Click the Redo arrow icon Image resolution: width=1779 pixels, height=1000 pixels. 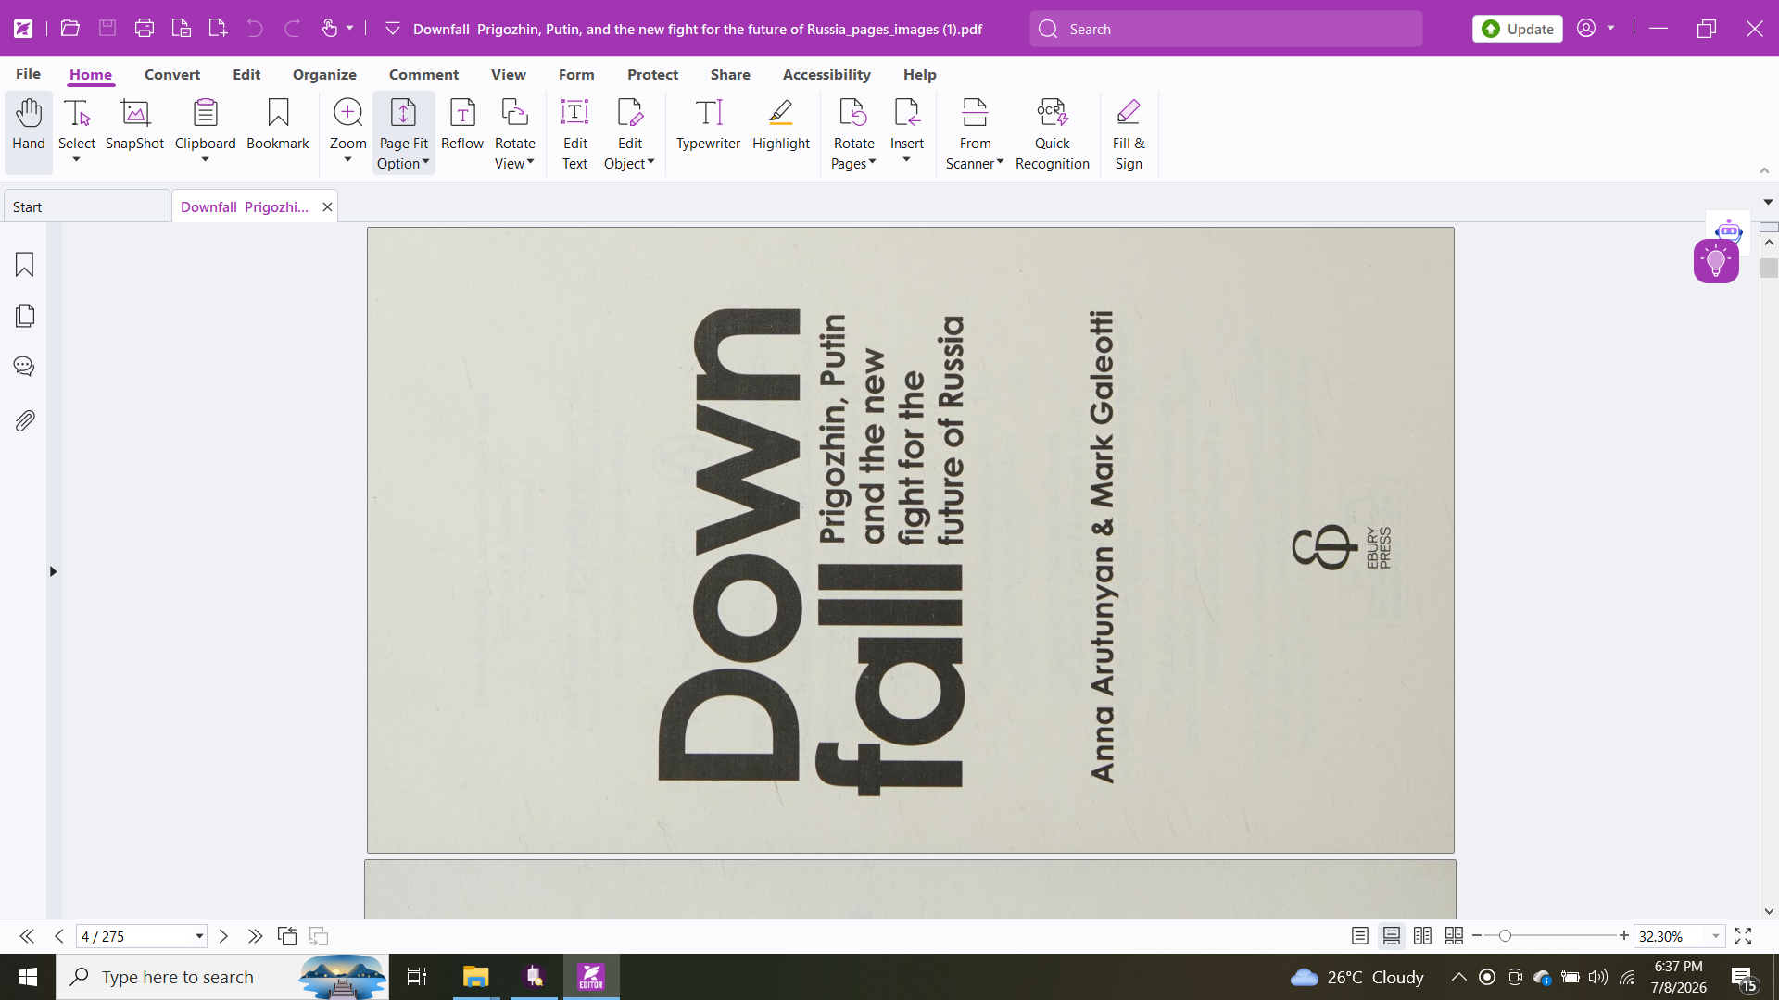[292, 29]
